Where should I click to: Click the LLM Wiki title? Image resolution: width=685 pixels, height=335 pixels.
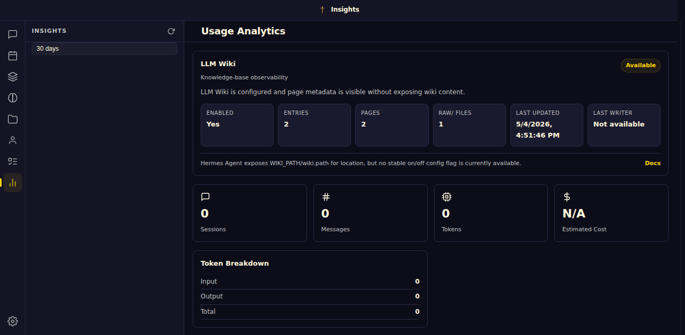click(x=218, y=64)
